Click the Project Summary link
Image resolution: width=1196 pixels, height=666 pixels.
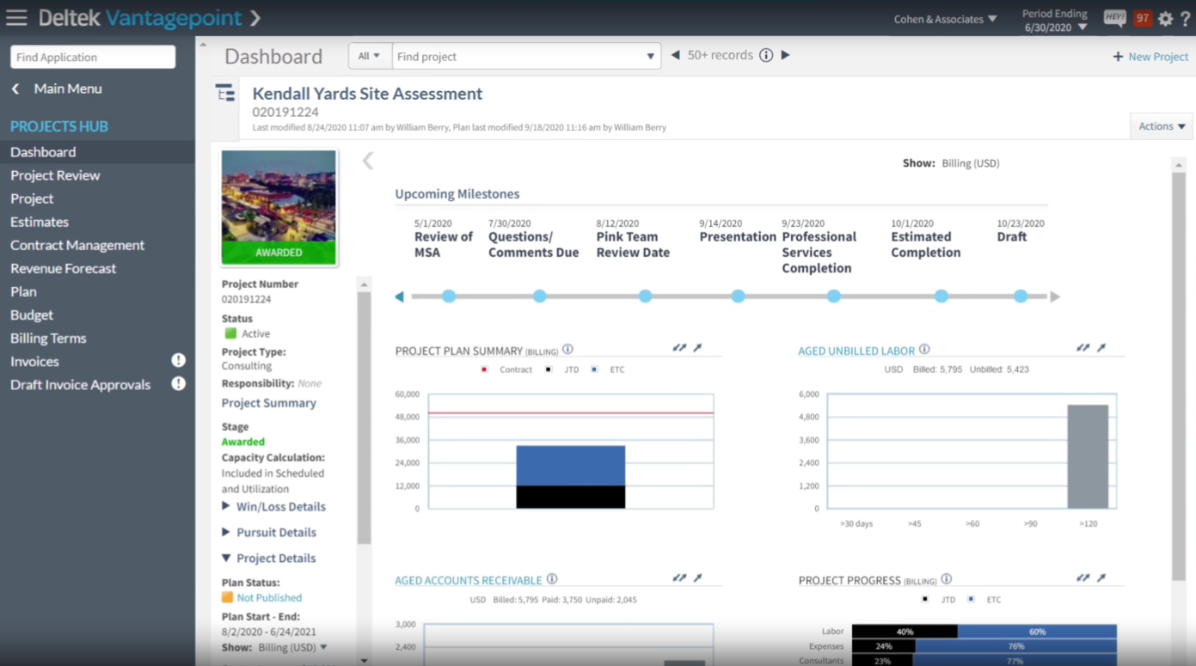269,403
